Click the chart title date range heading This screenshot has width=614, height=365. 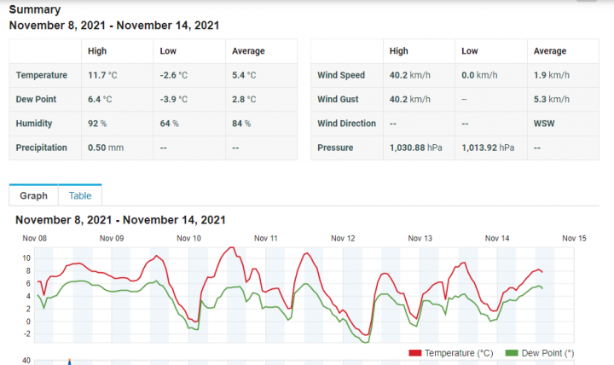pos(120,220)
